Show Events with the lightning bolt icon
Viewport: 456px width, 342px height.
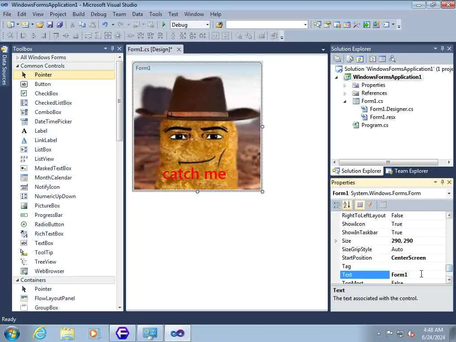point(370,205)
